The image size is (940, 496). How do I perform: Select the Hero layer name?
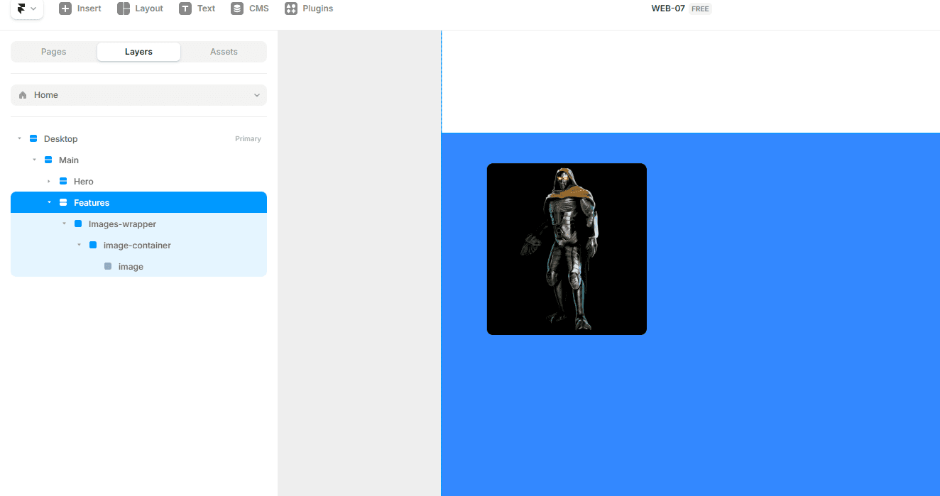click(x=84, y=182)
